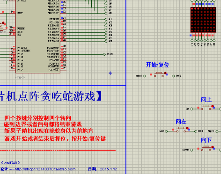Open the shop112149070.taobao.com link text

[x=45, y=169]
